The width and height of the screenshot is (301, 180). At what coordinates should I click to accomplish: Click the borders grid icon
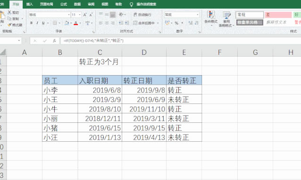55,23
